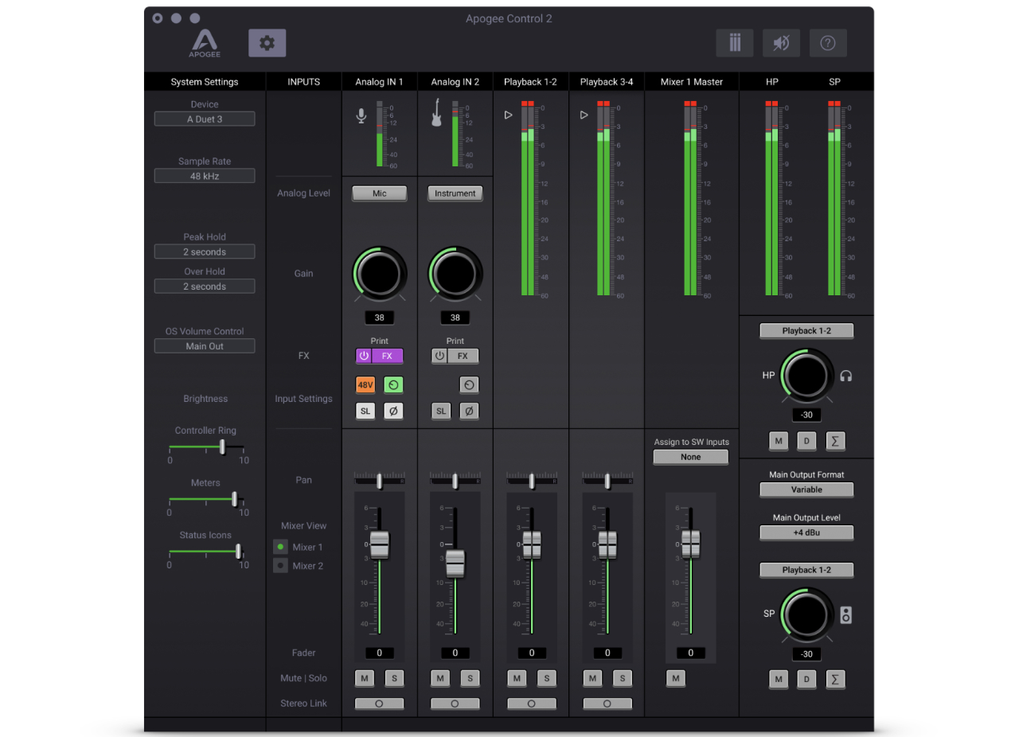Viewport: 1019px width, 737px height.
Task: Open Main Output Format dropdown Variable
Action: [x=806, y=489]
